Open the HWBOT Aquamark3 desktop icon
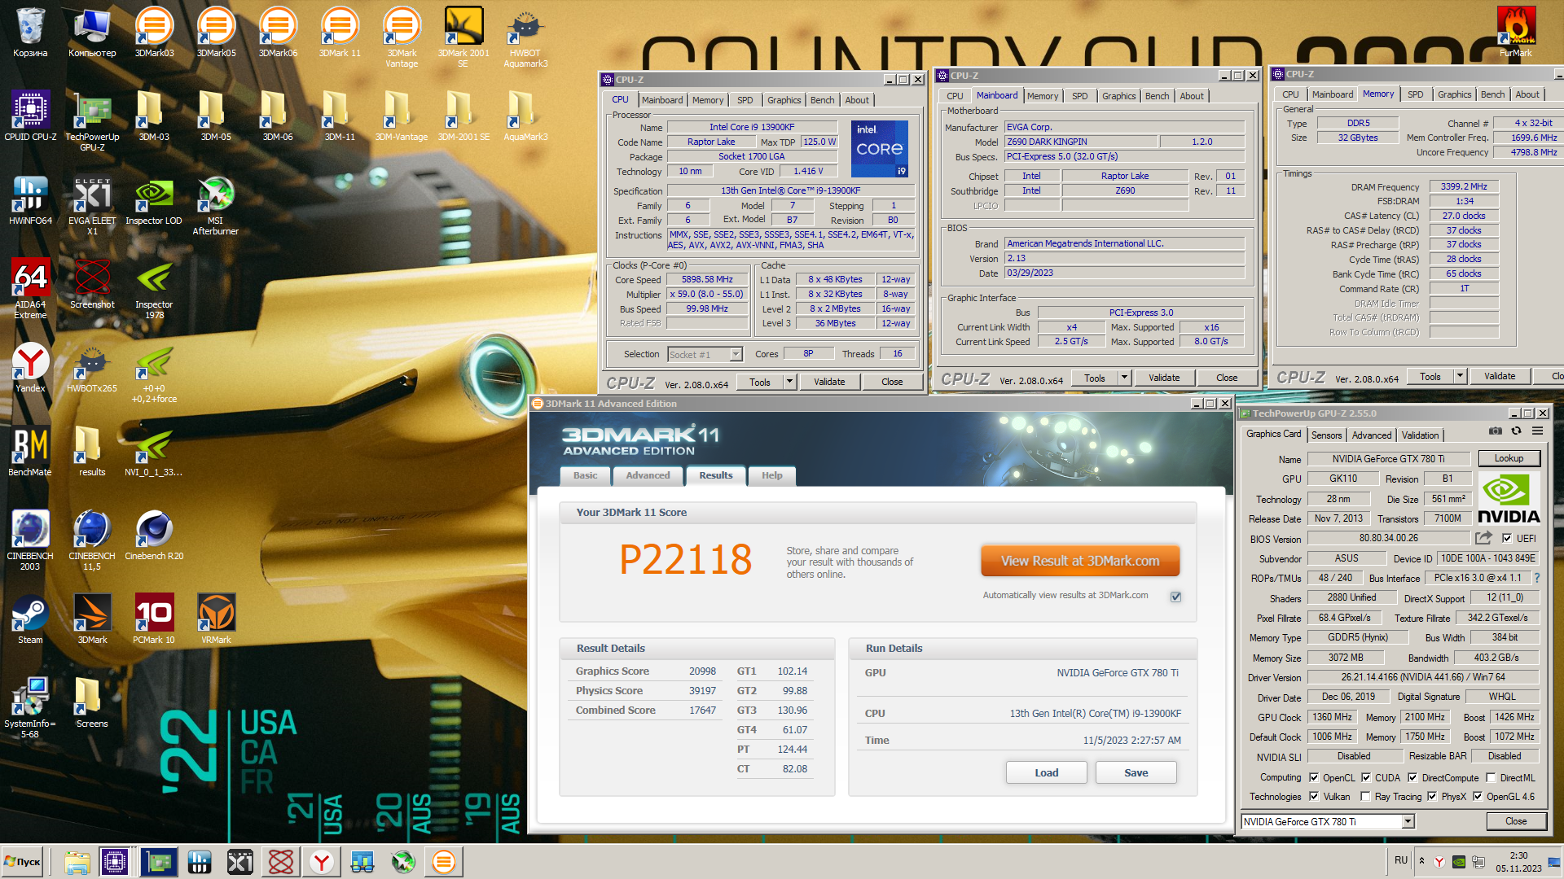Image resolution: width=1564 pixels, height=879 pixels. pyautogui.click(x=525, y=37)
